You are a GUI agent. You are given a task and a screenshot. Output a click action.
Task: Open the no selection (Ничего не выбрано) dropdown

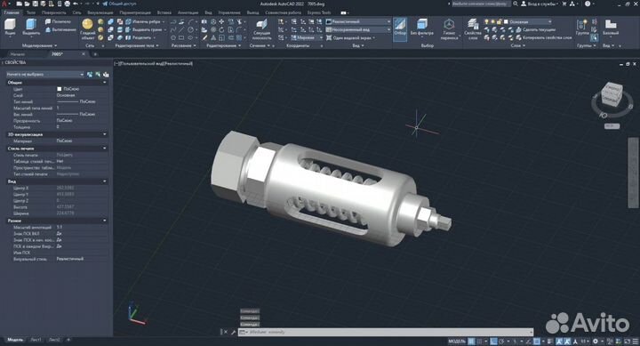45,75
